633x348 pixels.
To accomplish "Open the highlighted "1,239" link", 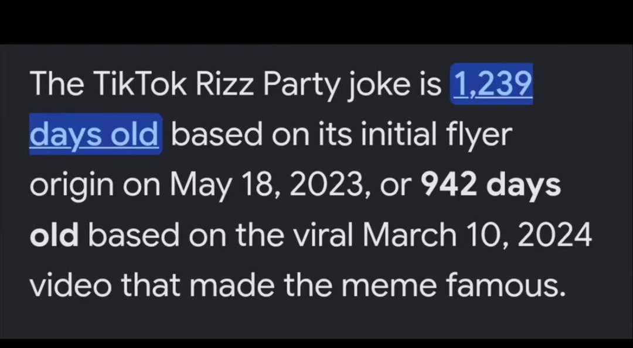I will pos(492,84).
